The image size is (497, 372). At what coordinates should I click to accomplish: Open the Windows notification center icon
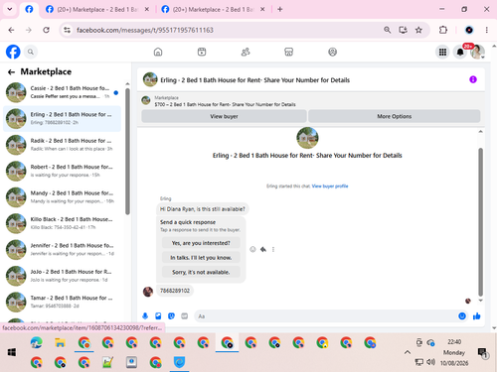483,353
